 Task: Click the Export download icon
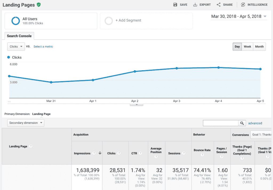pos(195,5)
